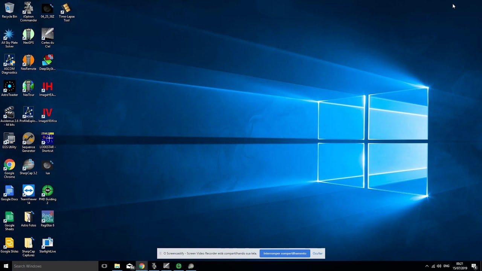The image size is (482, 271).
Task: Launch StarlightLive from the desktop
Action: pos(47,245)
